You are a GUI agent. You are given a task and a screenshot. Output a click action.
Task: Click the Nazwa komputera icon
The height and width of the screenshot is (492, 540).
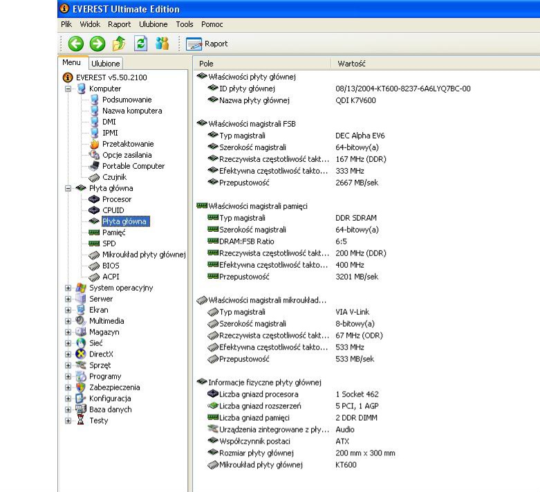[x=94, y=111]
